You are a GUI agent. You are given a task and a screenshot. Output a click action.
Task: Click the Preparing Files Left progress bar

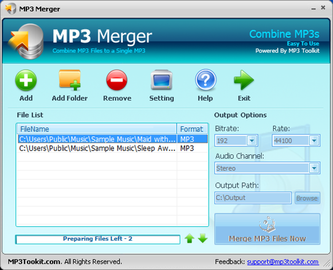97,239
